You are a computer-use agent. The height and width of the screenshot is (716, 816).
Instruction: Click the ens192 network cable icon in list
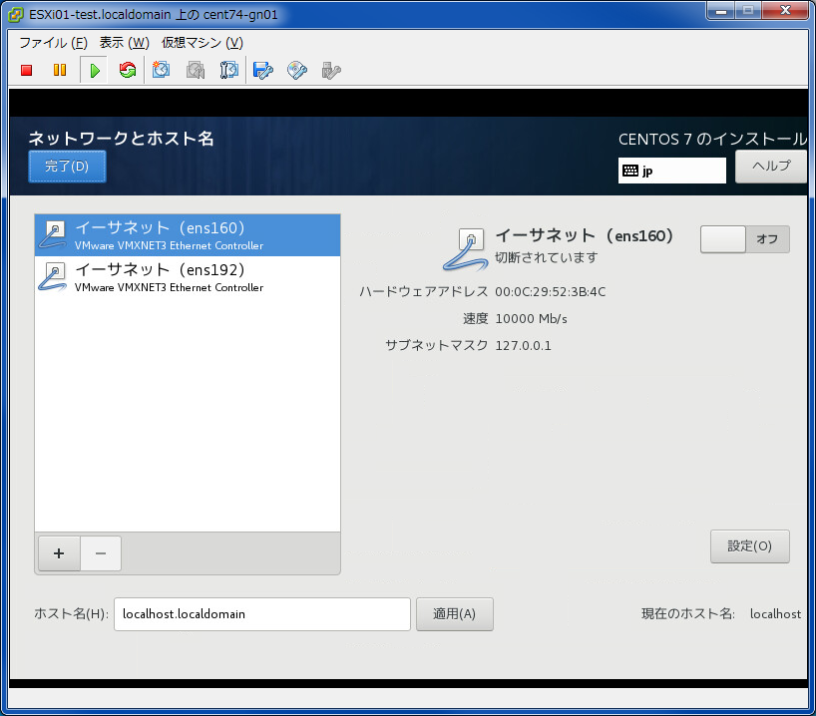[53, 276]
